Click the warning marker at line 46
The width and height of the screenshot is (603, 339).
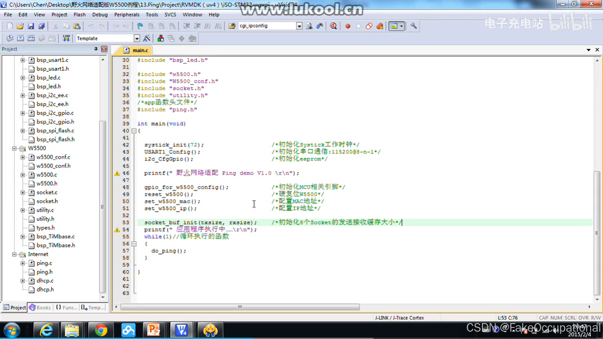(x=117, y=173)
